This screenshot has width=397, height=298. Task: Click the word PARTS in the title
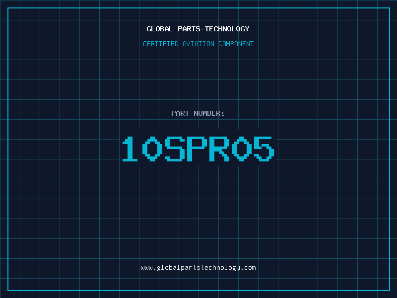pyautogui.click(x=189, y=29)
